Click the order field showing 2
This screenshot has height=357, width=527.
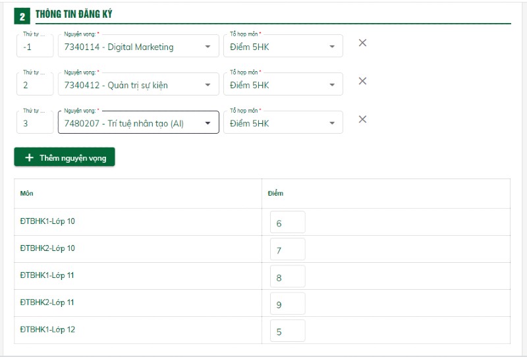35,84
